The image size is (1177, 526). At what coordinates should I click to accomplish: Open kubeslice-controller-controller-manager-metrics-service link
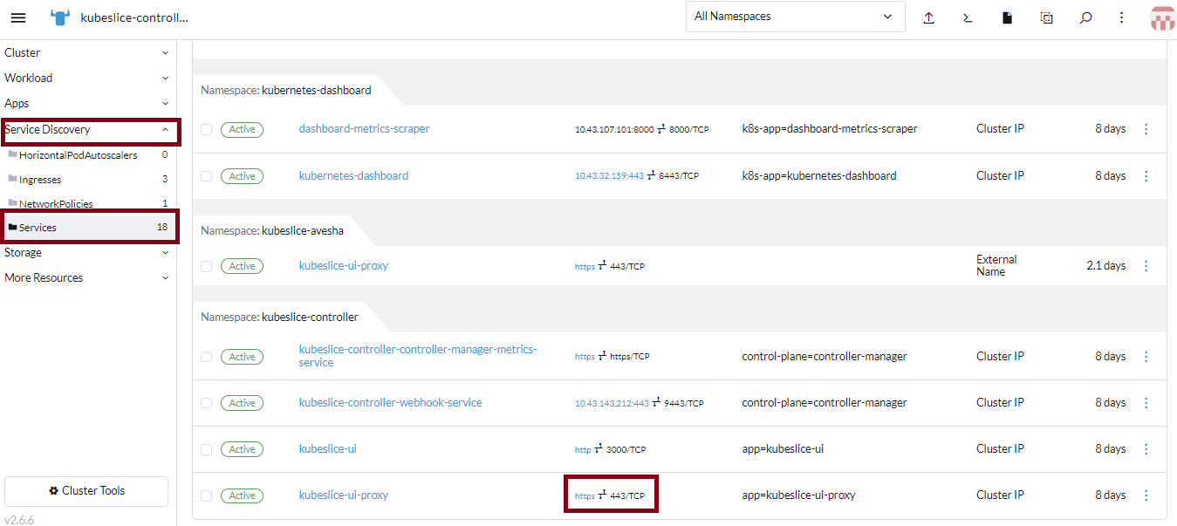(x=418, y=357)
